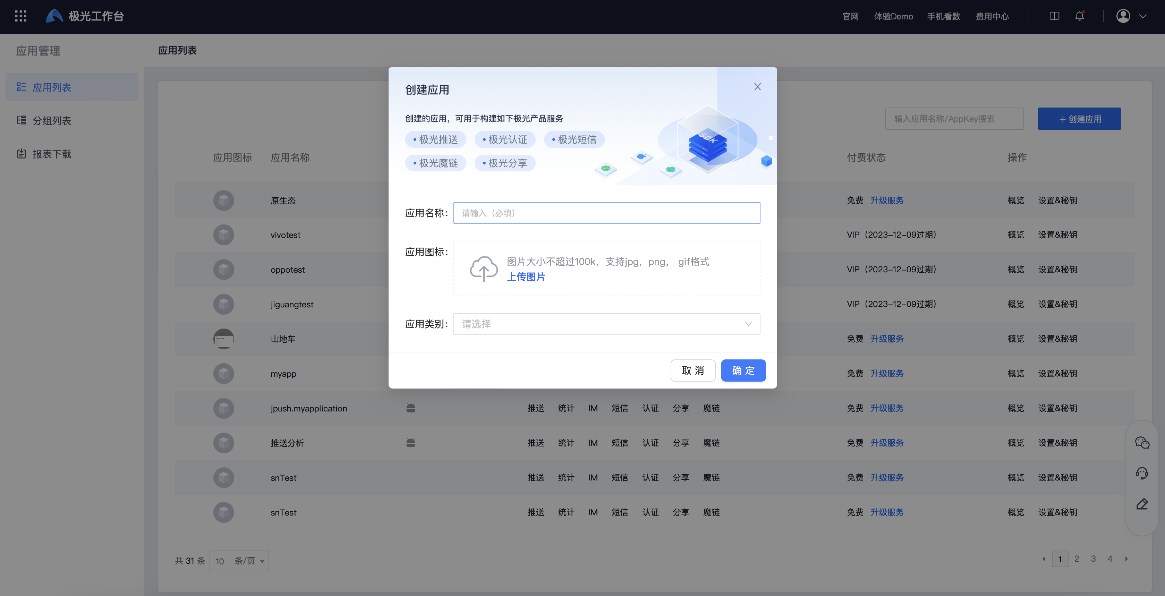This screenshot has height=596, width=1165.
Task: Open 设置&秘钥 for oppotest row
Action: pyautogui.click(x=1057, y=270)
